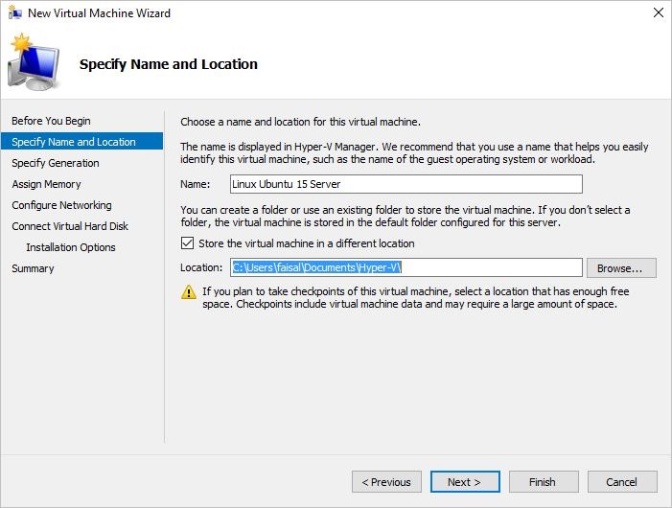
Task: Select Installation Options sub-step
Action: click(71, 247)
